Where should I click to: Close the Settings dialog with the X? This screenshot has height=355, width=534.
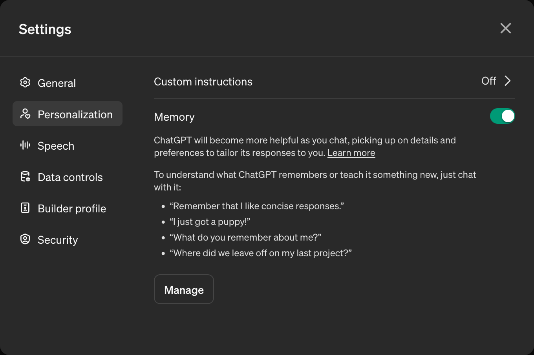505,28
